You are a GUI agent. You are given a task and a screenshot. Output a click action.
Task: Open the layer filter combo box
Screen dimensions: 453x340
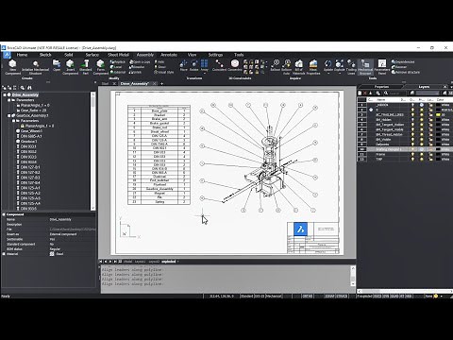click(x=428, y=93)
